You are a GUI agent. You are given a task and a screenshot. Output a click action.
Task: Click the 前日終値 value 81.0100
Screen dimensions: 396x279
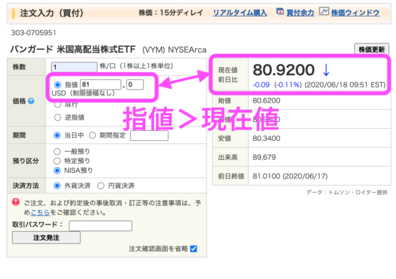pyautogui.click(x=265, y=176)
